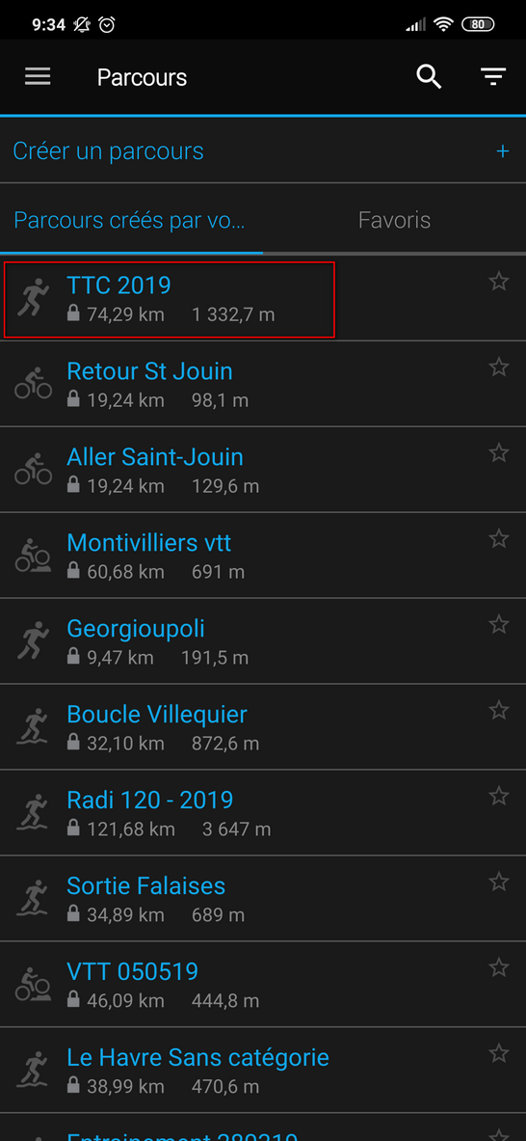Image resolution: width=526 pixels, height=1141 pixels.
Task: Switch to the Favoris tab
Action: point(395,220)
